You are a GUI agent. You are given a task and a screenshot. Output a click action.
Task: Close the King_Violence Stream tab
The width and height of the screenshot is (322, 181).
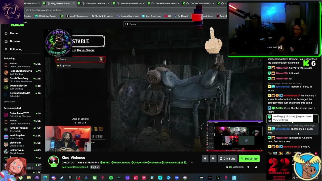point(74,4)
